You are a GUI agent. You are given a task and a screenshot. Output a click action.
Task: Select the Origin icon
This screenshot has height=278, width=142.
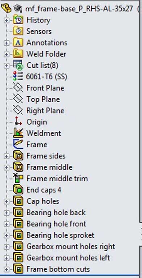pos(18,122)
